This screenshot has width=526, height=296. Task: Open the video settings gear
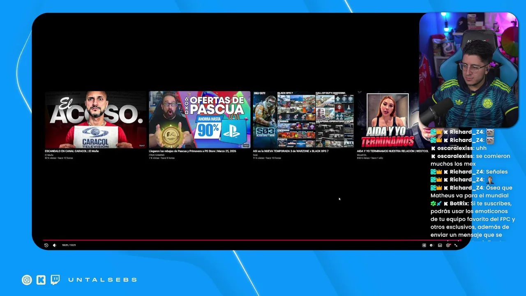click(448, 245)
